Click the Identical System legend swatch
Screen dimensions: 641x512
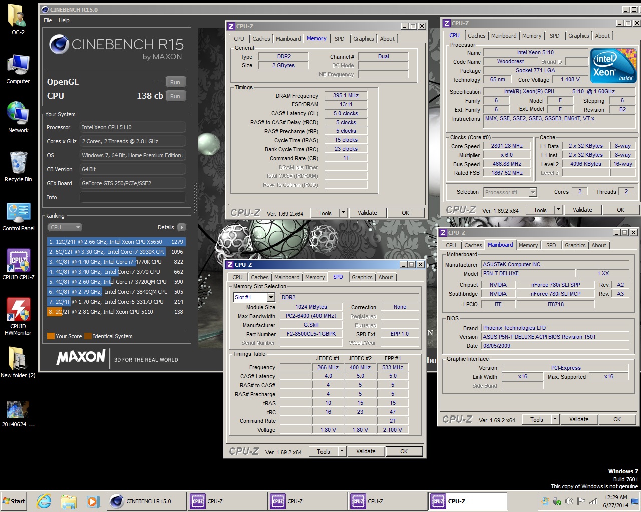[x=88, y=336]
